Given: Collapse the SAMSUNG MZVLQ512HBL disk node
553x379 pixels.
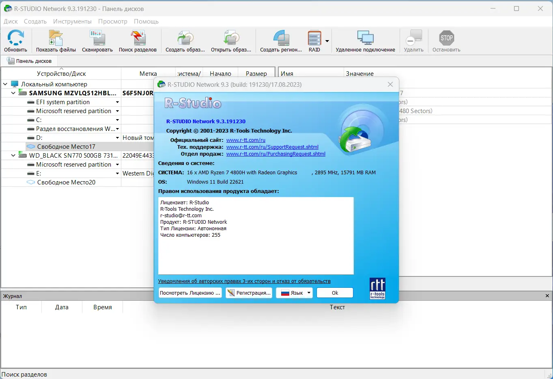Looking at the screenshot, I should pyautogui.click(x=13, y=93).
